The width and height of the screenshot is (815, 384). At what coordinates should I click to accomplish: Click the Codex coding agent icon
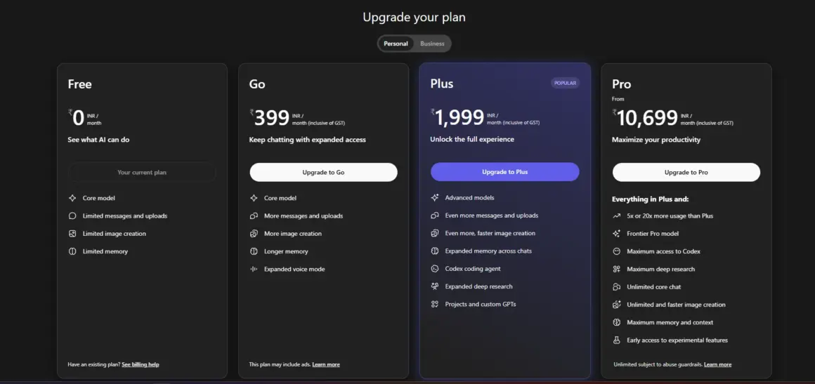435,269
